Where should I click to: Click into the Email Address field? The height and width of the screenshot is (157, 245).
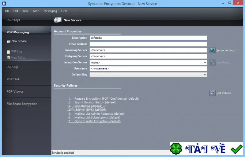[x=148, y=44]
